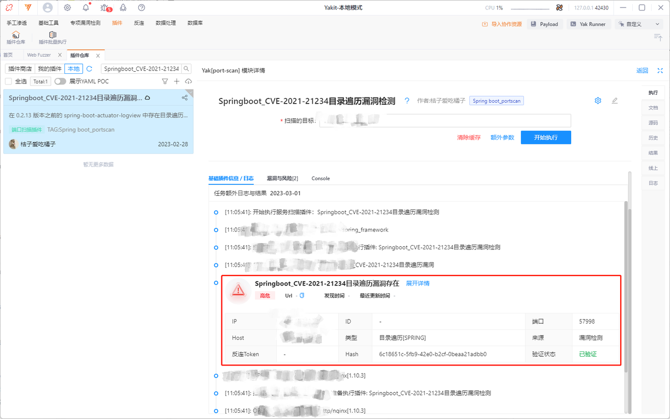Image resolution: width=670 pixels, height=419 pixels.
Task: Click 返回 to go back
Action: tap(642, 71)
